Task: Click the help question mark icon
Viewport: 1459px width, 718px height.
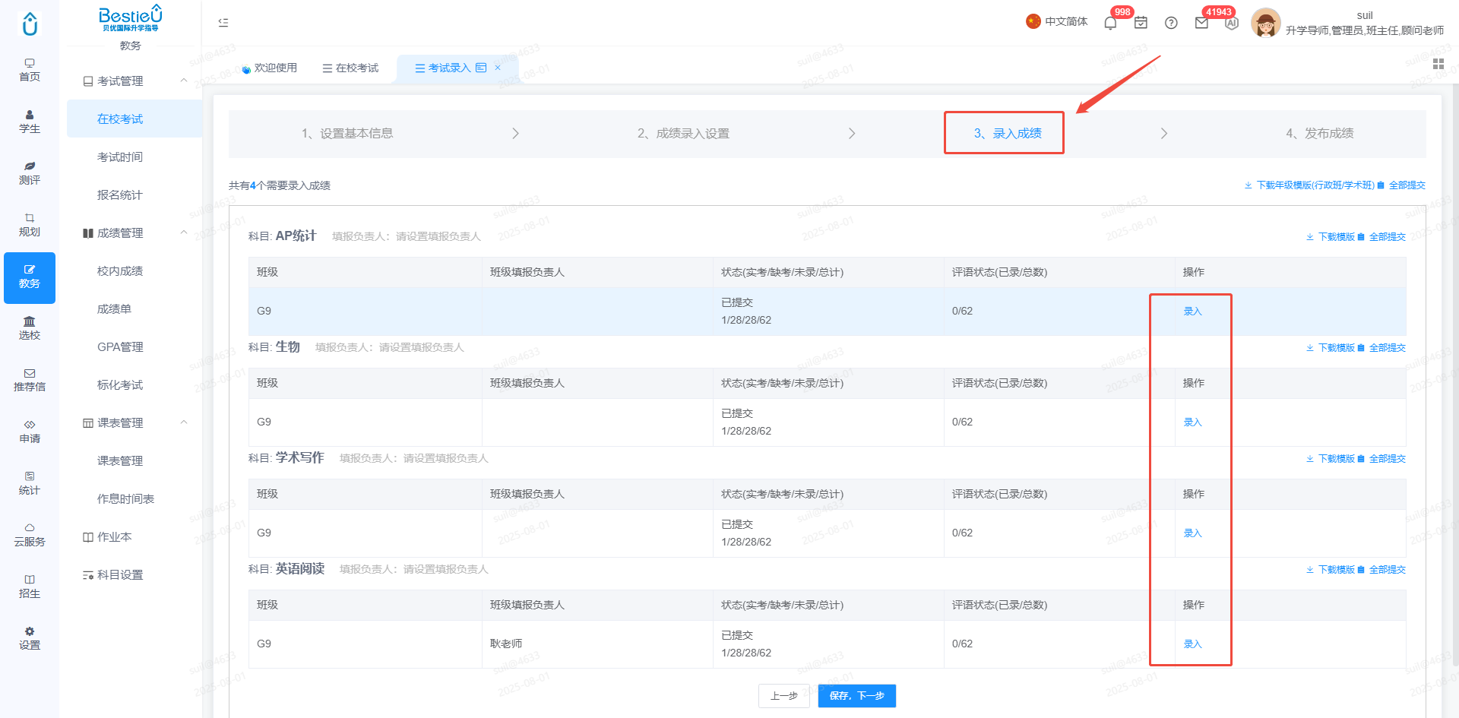Action: click(1171, 23)
